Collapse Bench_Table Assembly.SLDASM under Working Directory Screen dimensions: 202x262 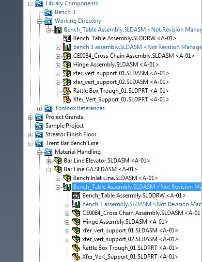48,30
